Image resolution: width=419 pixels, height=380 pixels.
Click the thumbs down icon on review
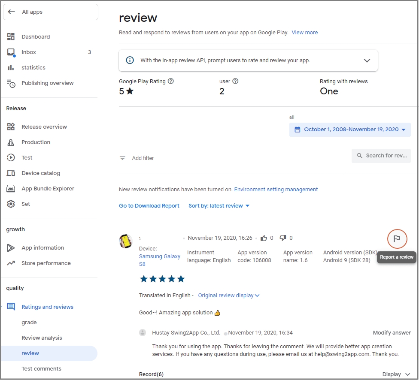point(283,238)
